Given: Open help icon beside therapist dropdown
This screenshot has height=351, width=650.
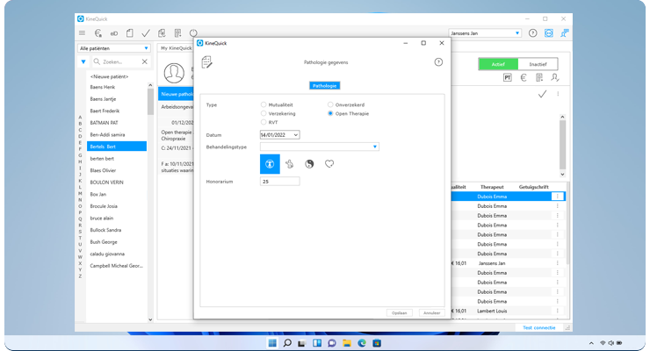Looking at the screenshot, I should (x=532, y=33).
